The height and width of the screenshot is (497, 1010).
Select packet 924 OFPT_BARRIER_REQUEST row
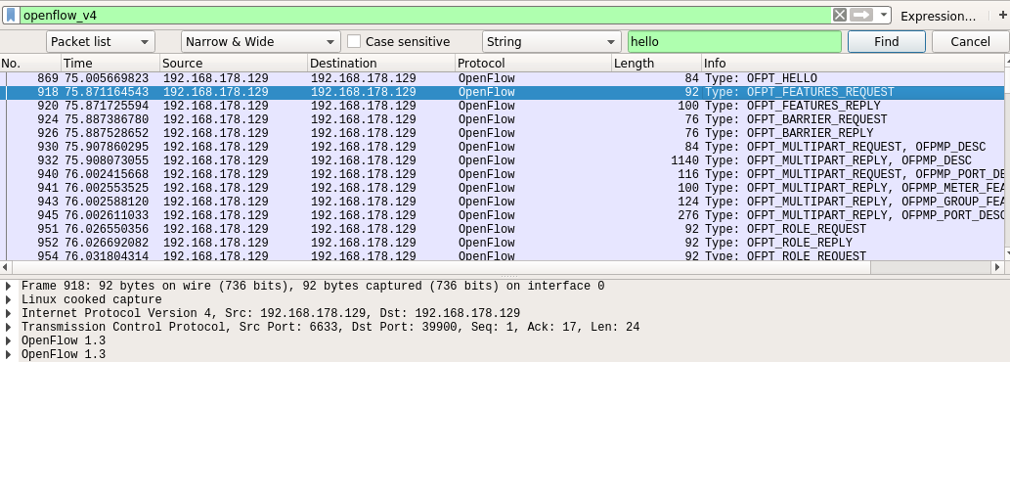[x=503, y=119]
